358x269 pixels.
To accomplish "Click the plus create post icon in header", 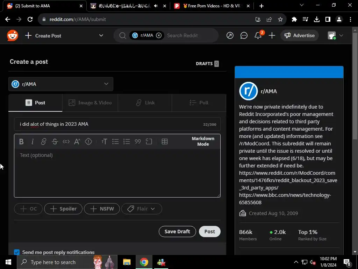I will 272,35.
